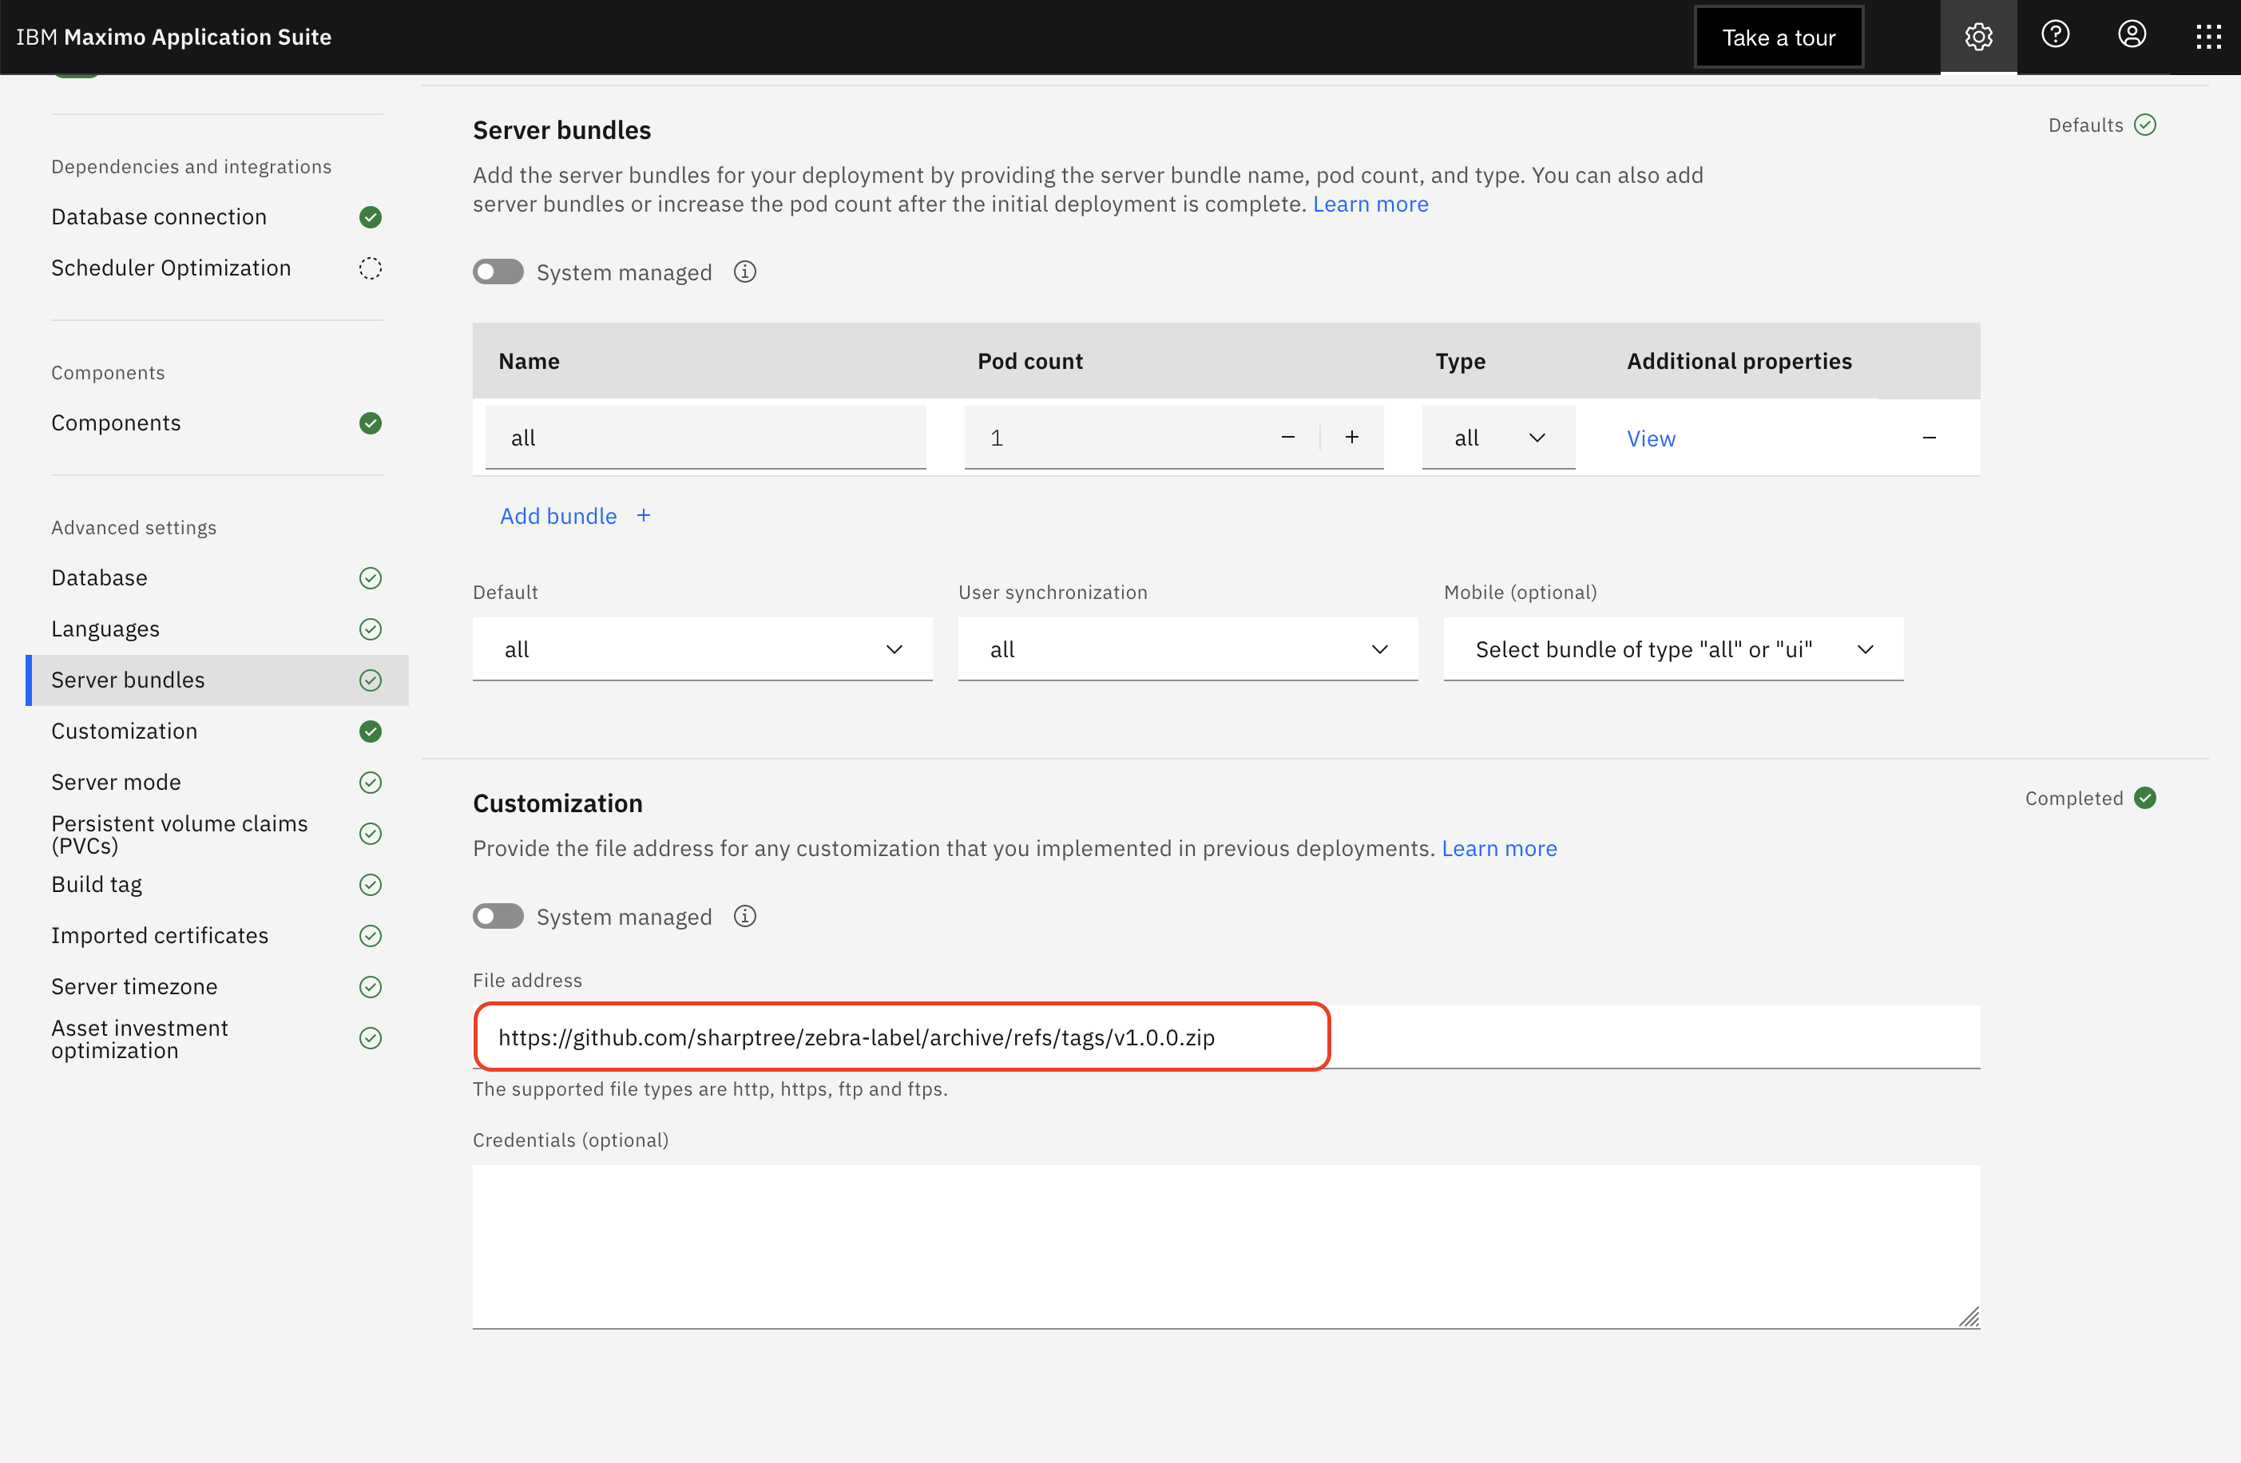Screen dimensions: 2241x1463
Task: Click info icon beside Server bundles System managed
Action: (745, 272)
